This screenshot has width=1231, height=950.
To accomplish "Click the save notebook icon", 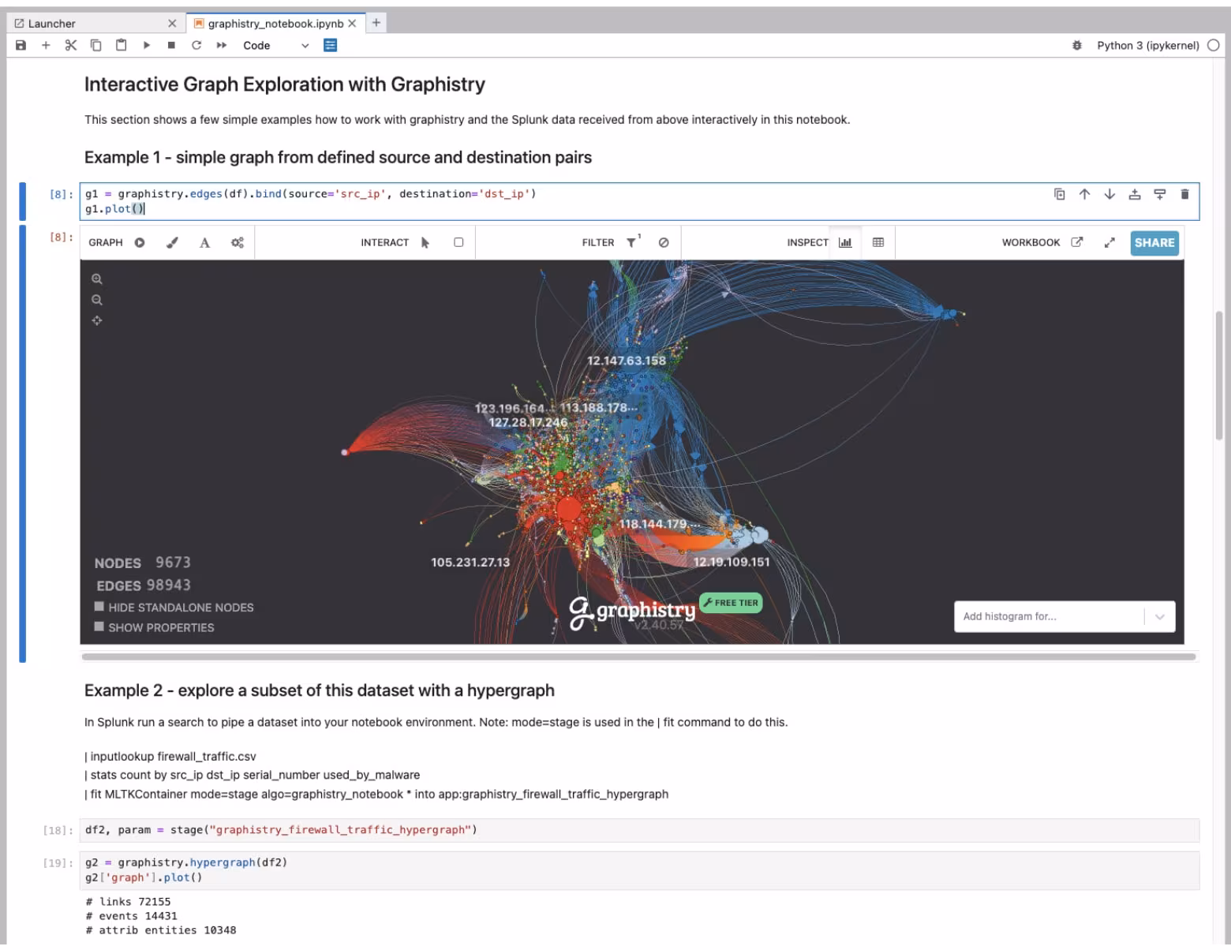I will (x=21, y=46).
